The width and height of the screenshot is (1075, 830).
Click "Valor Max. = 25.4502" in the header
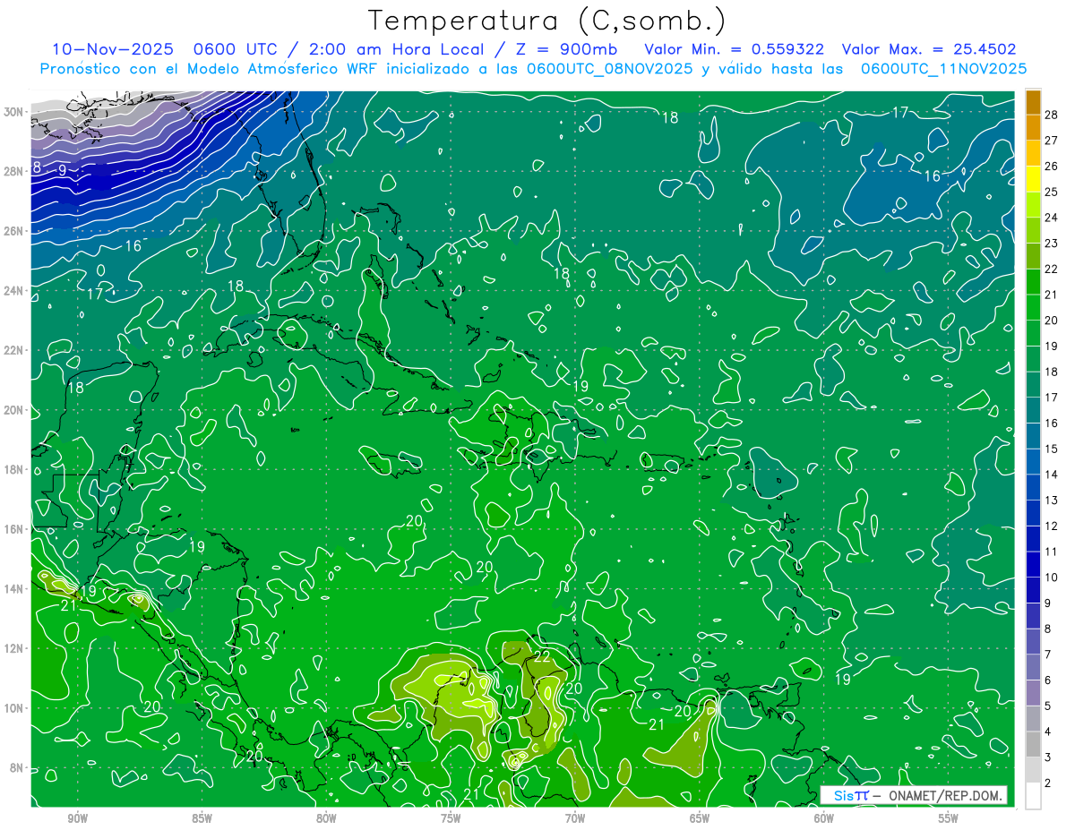pyautogui.click(x=929, y=49)
